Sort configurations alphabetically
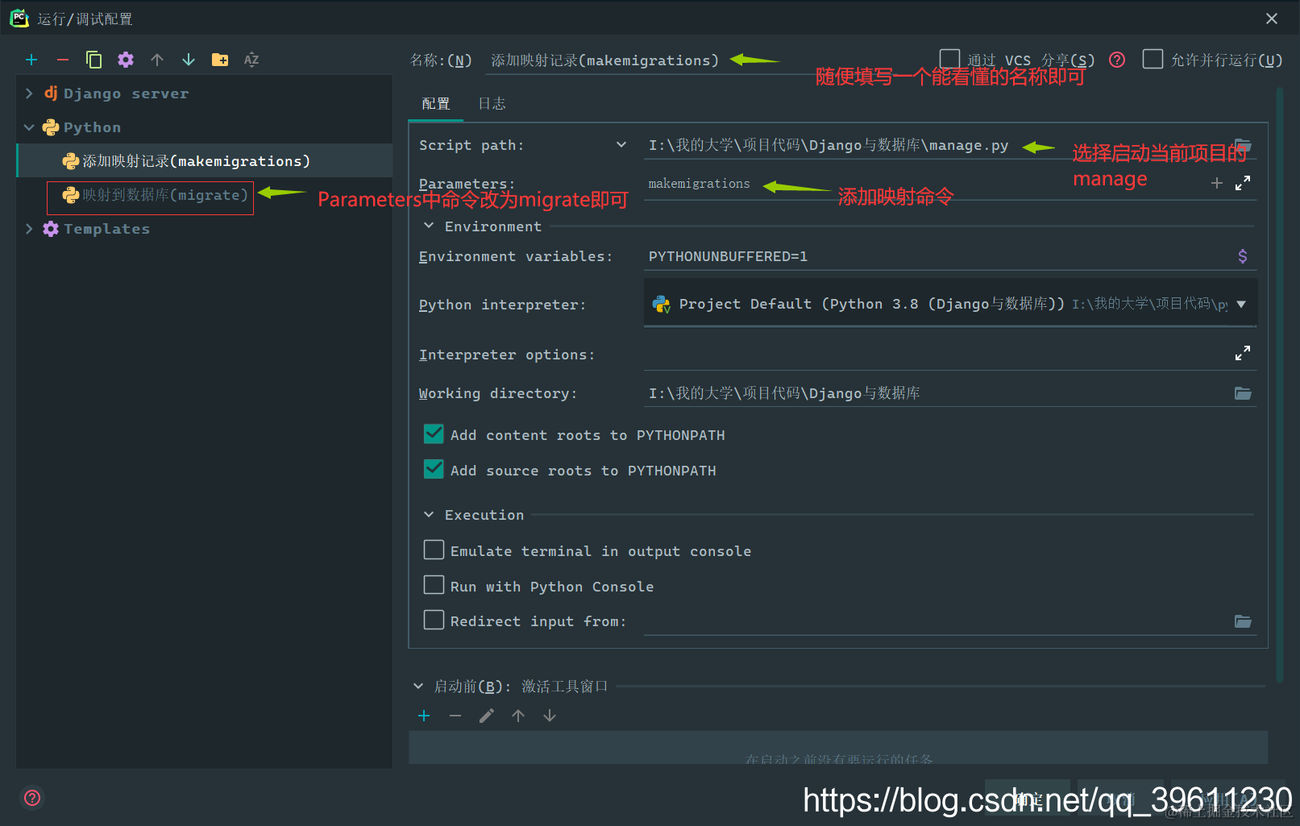The image size is (1300, 826). pyautogui.click(x=251, y=60)
